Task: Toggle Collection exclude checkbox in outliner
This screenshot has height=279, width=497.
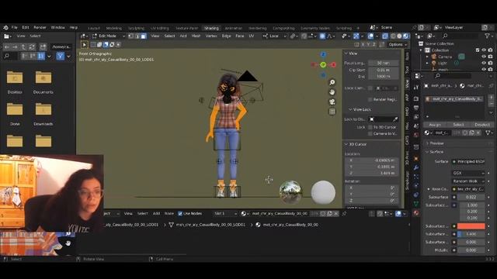Action: click(478, 50)
